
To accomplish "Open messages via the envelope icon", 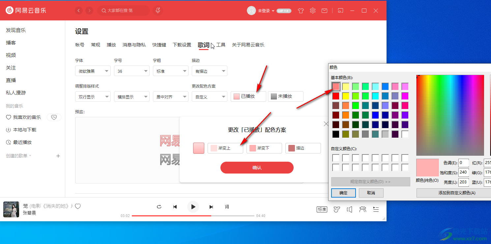I will point(325,11).
